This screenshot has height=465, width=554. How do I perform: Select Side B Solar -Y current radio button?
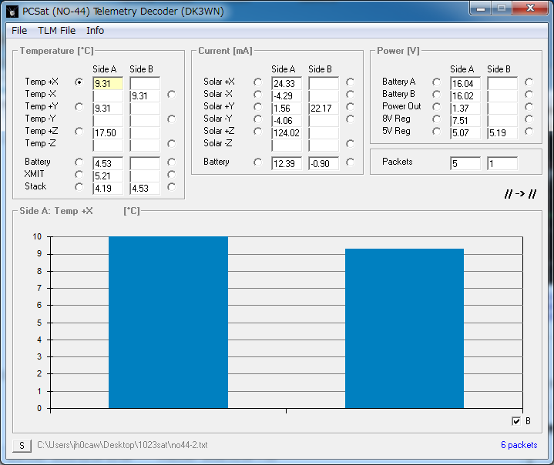coord(350,119)
